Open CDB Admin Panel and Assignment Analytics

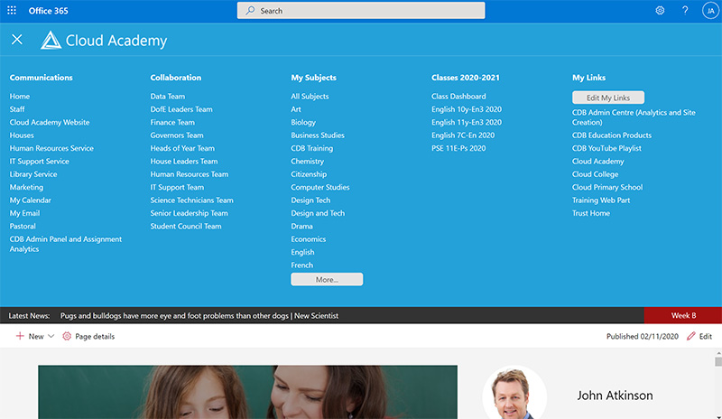(66, 244)
